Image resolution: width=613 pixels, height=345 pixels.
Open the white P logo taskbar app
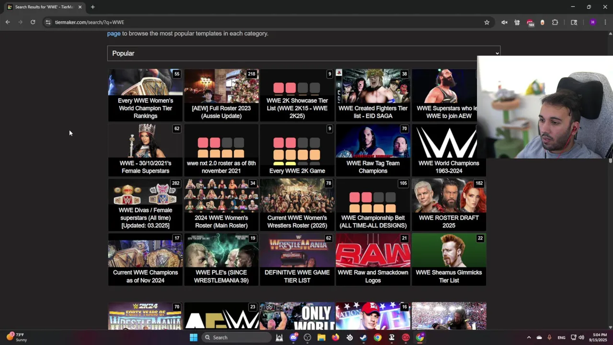pyautogui.click(x=392, y=337)
